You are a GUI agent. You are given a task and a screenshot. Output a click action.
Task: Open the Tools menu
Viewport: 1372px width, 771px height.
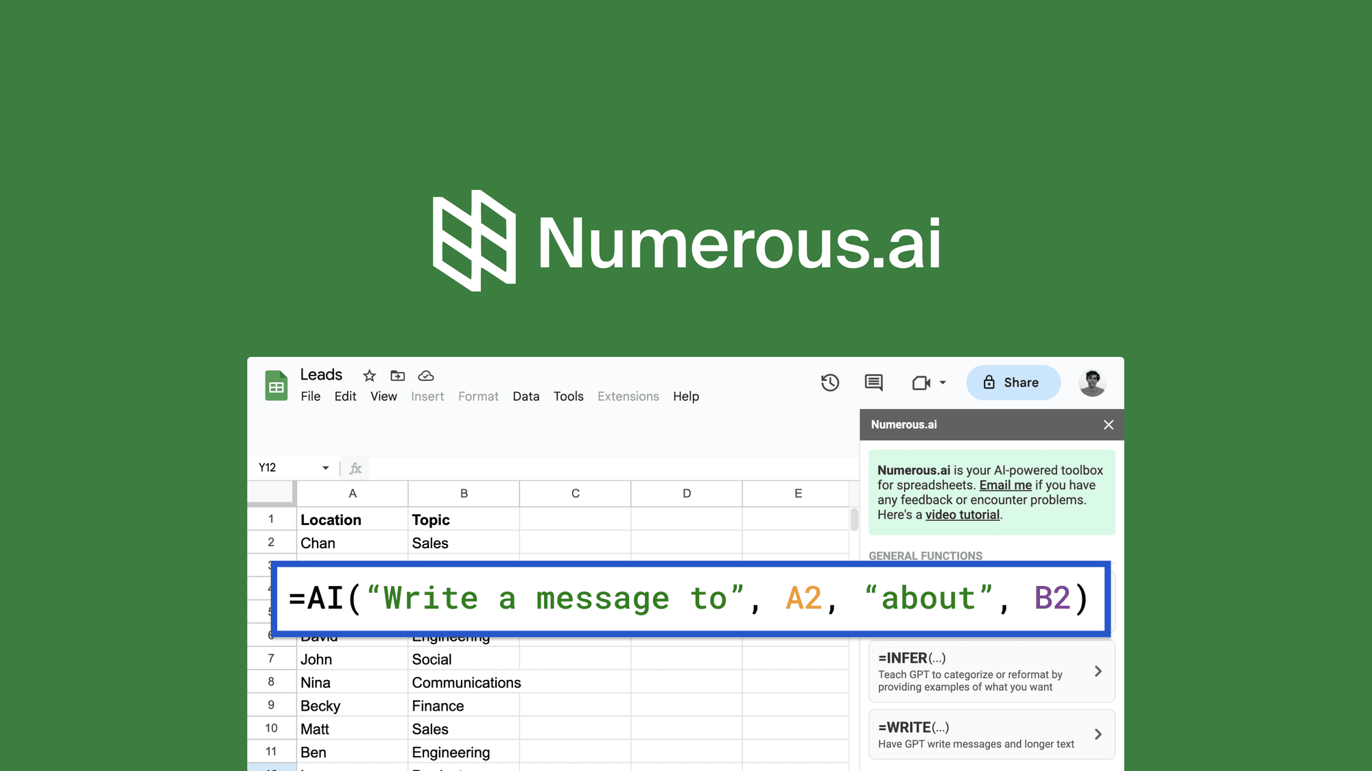tap(568, 396)
